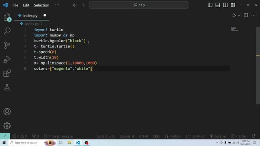260x146 pixels.
Task: Customize layout icon in title bar
Action: coord(233,5)
